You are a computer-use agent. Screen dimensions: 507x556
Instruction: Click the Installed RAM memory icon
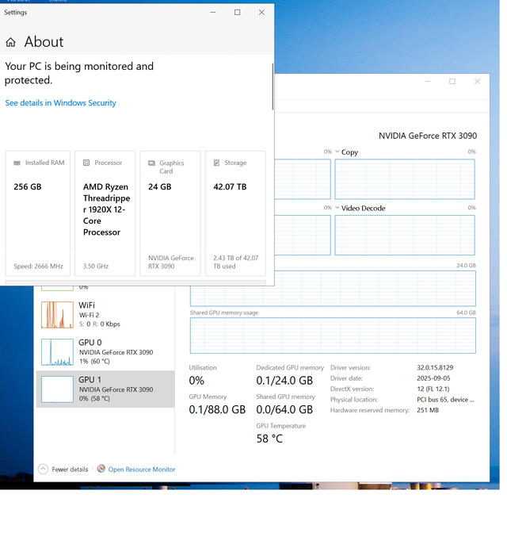point(17,163)
